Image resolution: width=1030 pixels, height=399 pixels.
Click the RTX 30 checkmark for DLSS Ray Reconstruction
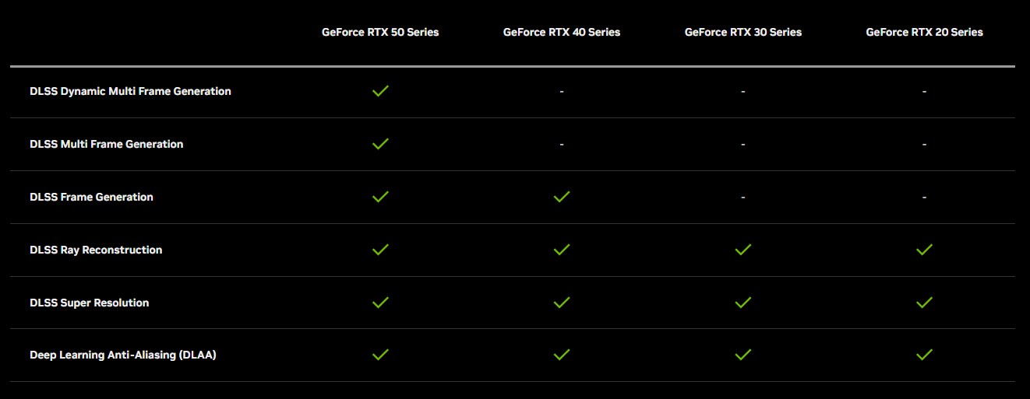[x=743, y=250]
